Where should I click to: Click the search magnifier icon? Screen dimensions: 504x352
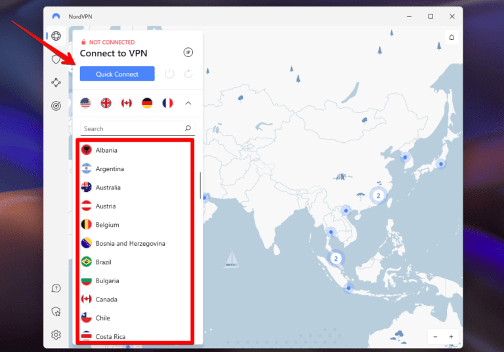coord(188,128)
